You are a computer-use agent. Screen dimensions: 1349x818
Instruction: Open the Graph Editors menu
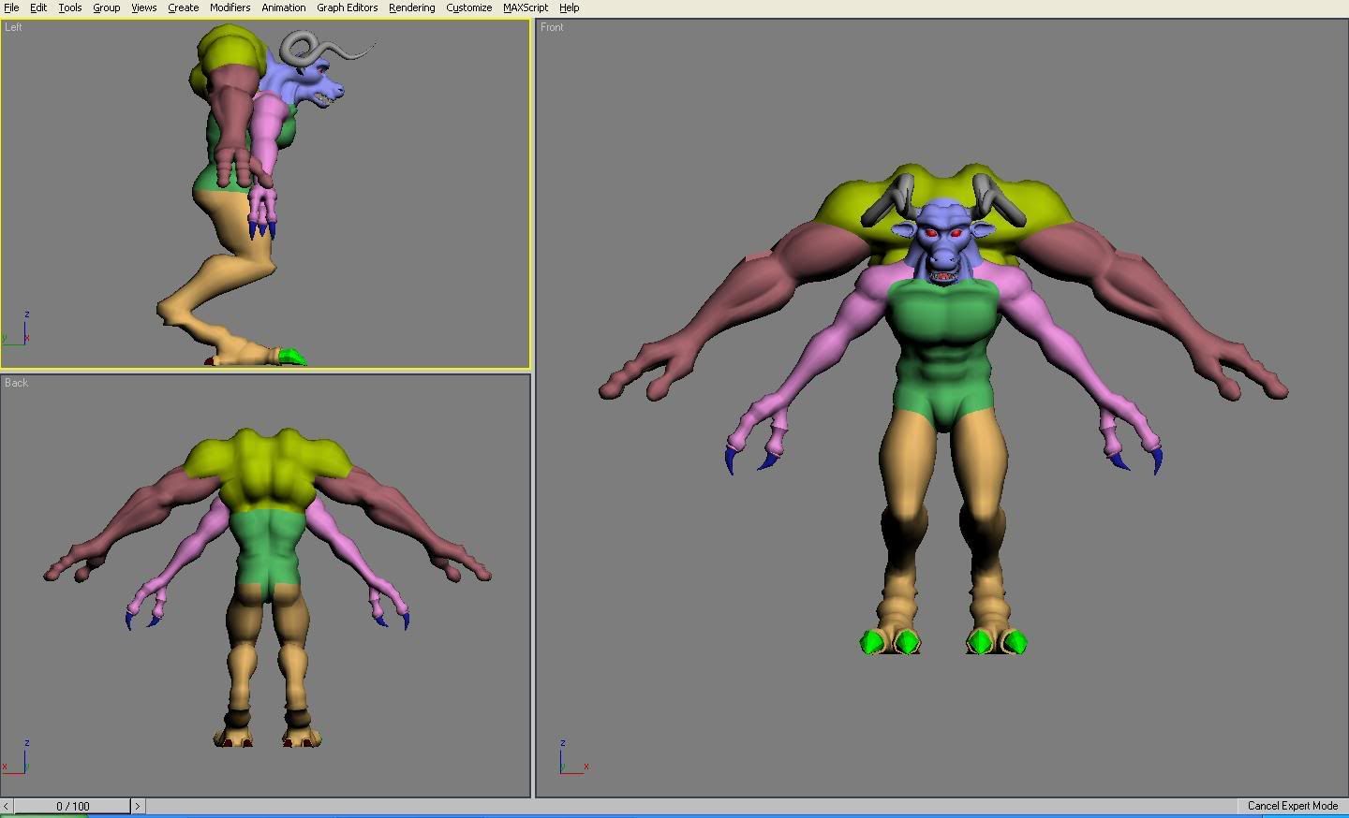coord(347,7)
